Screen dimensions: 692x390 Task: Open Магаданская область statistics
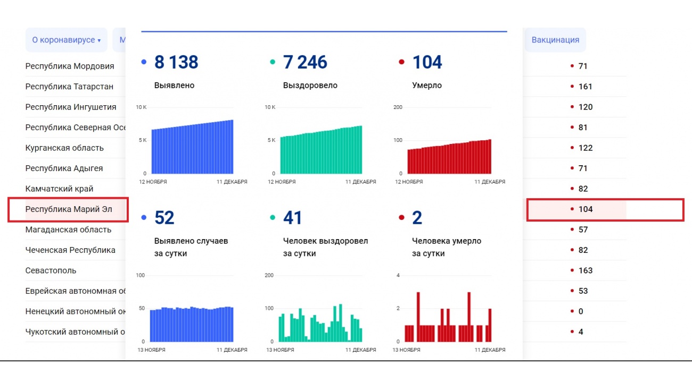coord(68,230)
